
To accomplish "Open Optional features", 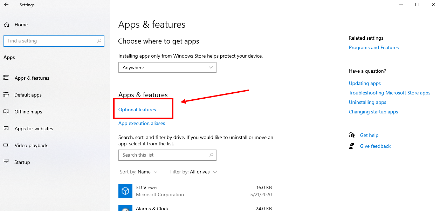I will click(x=137, y=110).
